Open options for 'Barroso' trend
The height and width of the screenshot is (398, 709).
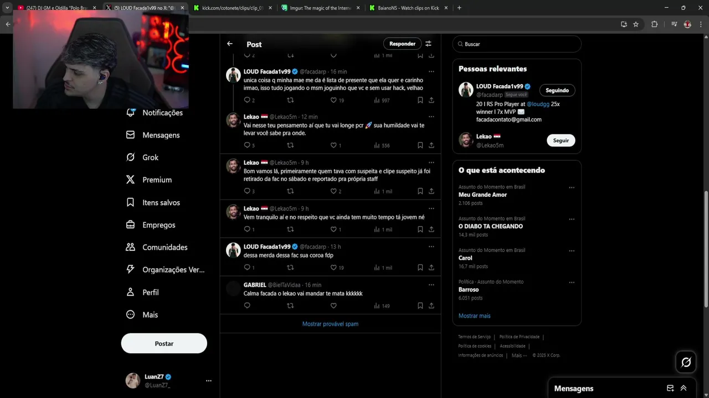(572, 282)
